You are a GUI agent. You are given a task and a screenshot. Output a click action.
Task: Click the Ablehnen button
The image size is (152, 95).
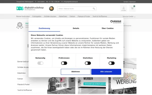tap(75, 72)
